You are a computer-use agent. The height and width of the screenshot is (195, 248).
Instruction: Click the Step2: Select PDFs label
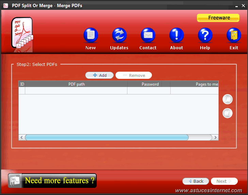pos(37,64)
